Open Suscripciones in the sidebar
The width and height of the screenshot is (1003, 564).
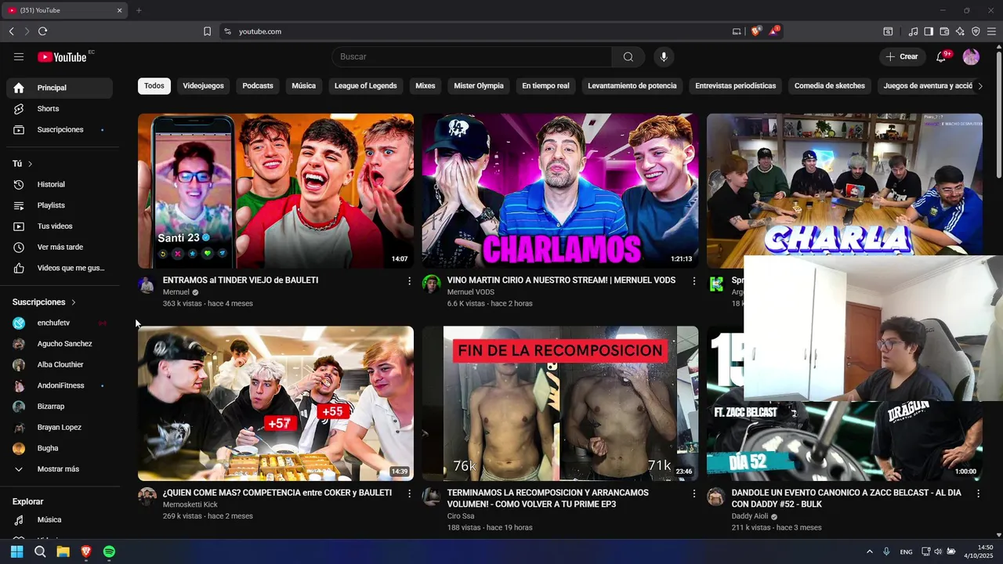click(60, 129)
